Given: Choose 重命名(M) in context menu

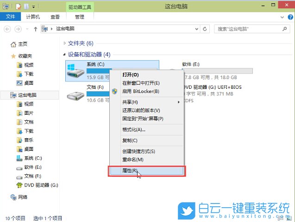Looking at the screenshot, I should click(x=146, y=160).
